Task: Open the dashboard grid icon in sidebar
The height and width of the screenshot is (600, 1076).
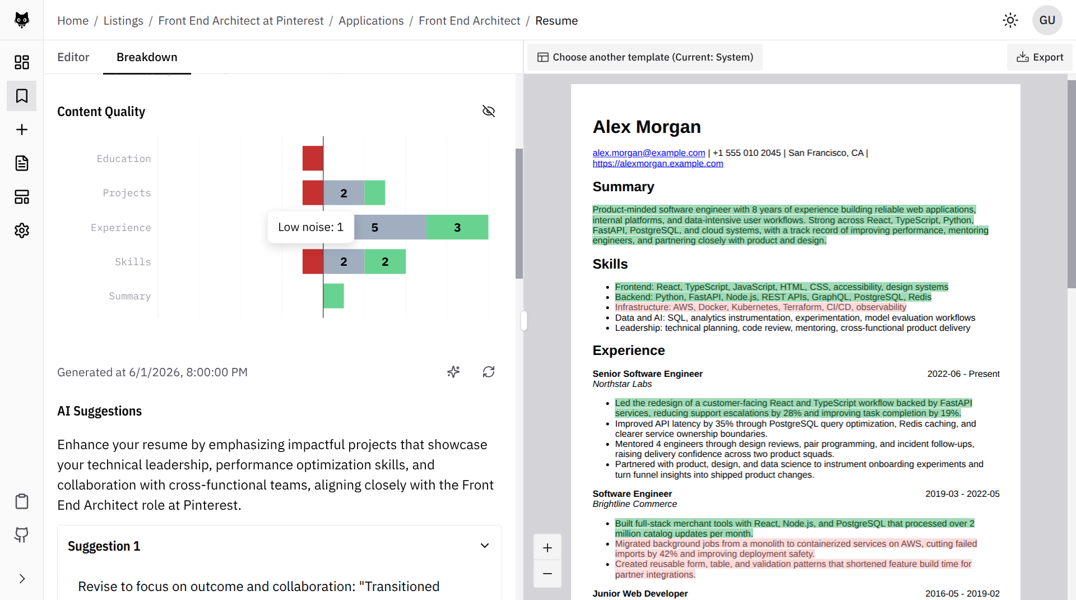Action: 21,62
